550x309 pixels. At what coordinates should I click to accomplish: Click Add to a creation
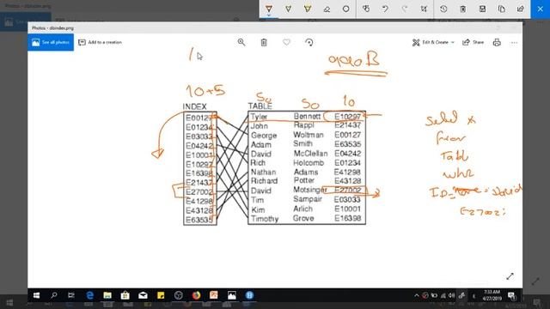pos(101,42)
